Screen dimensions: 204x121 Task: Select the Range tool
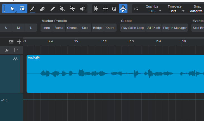pos(23,9)
